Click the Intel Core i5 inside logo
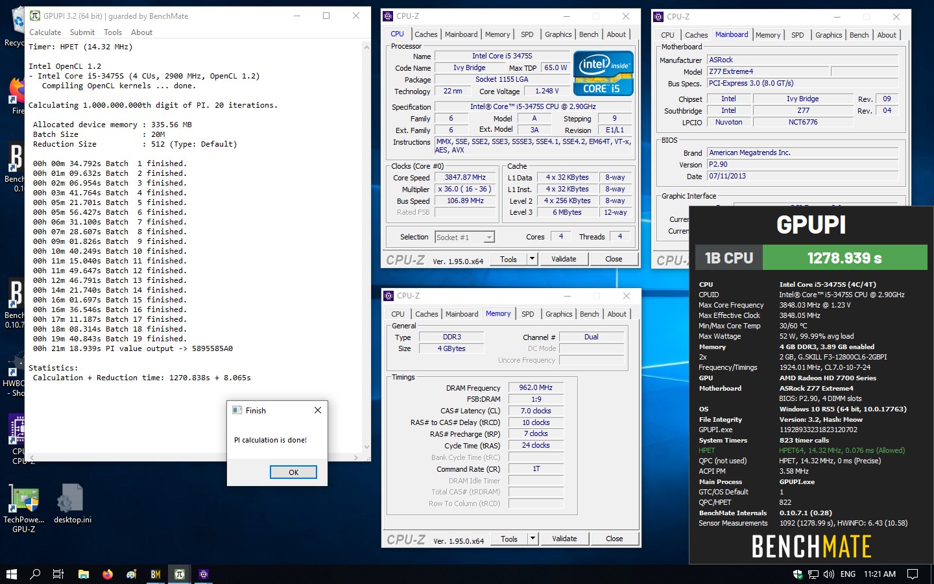The height and width of the screenshot is (584, 934). point(603,73)
